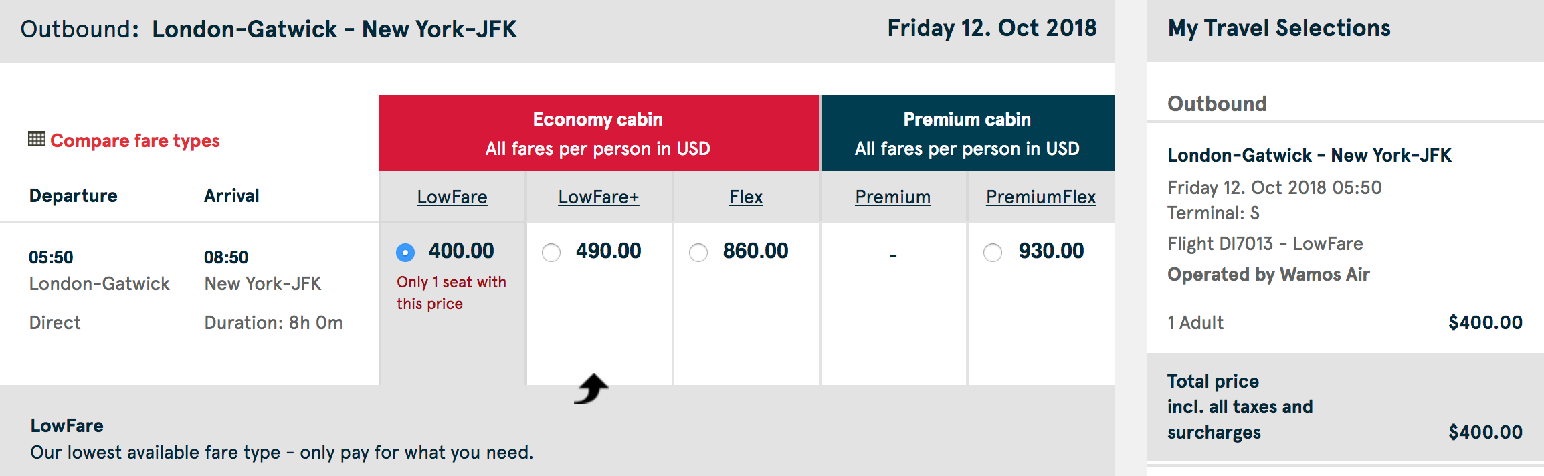Viewport: 1544px width, 476px height.
Task: Select the 860.00 Flex fare radio button
Action: [698, 253]
